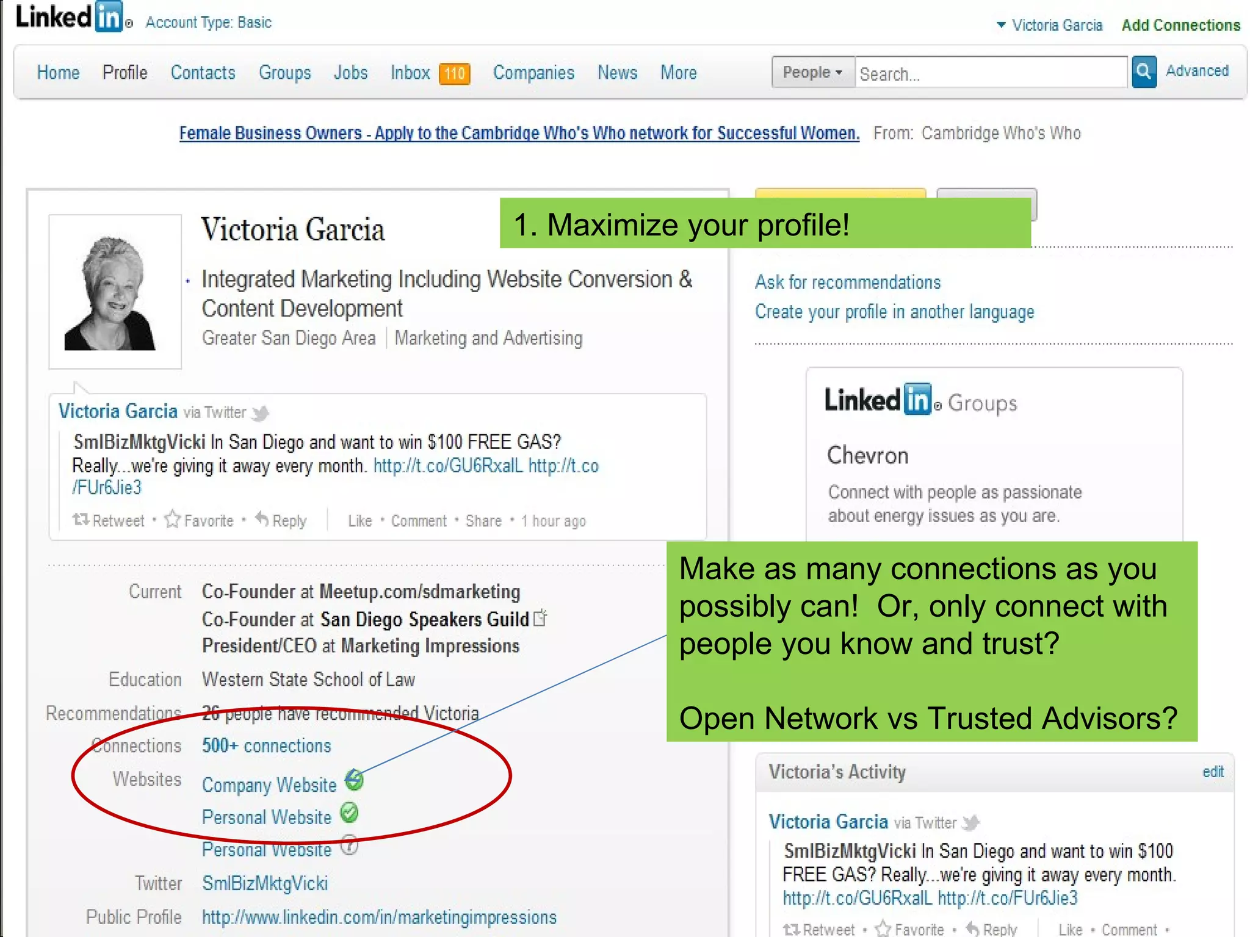Screen dimensions: 1250x937
Task: Click the Retweet icon in profile tweet
Action: tap(81, 520)
